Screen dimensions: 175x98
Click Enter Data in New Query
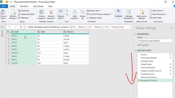(156, 18)
